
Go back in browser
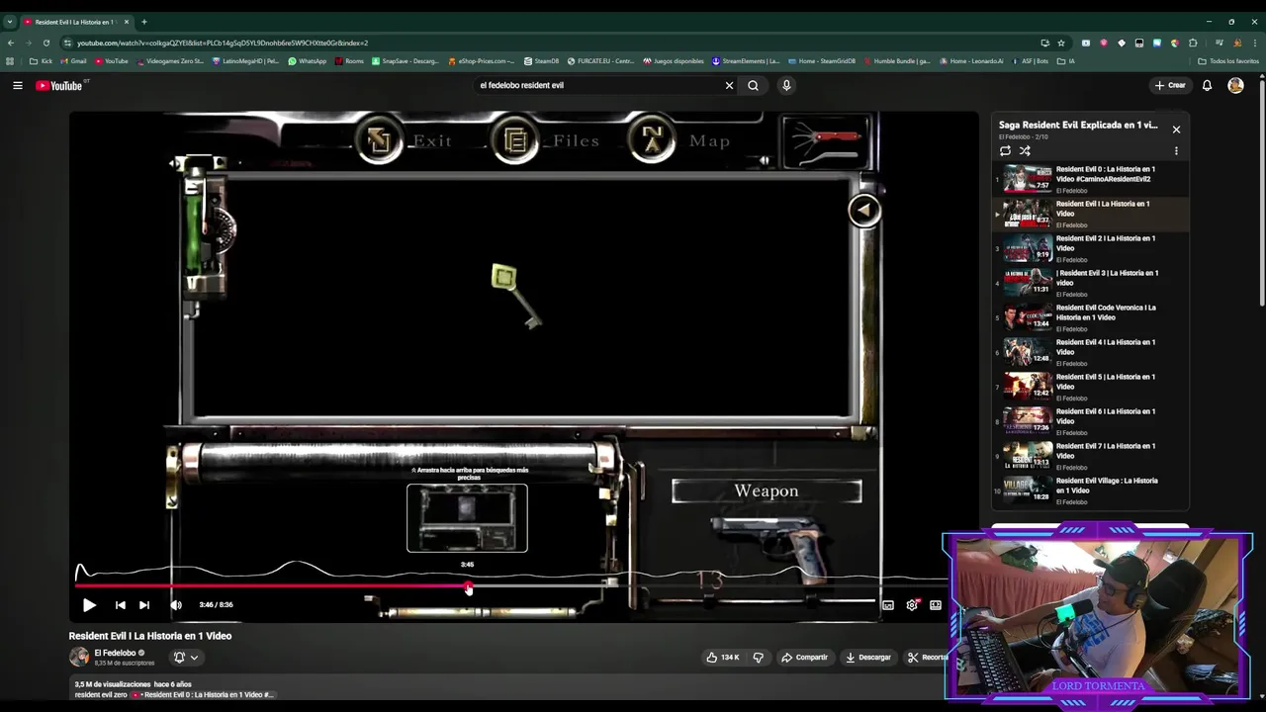[11, 43]
